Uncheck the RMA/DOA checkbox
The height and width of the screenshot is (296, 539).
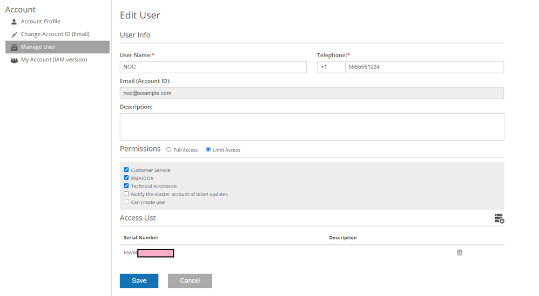(x=126, y=178)
